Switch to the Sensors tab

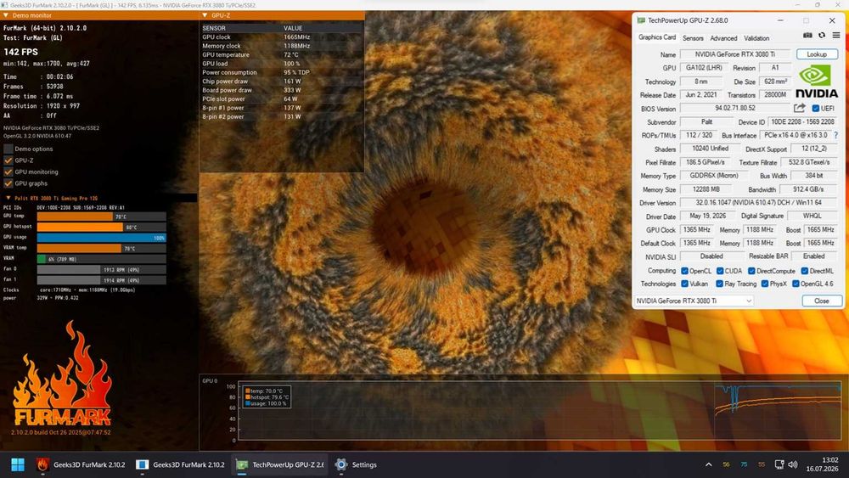pyautogui.click(x=693, y=38)
